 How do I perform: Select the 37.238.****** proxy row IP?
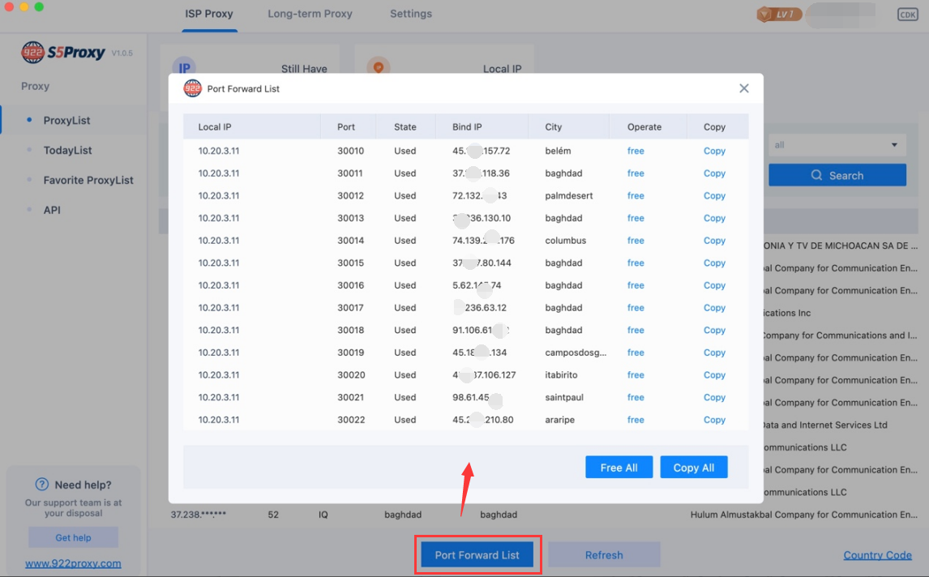tap(199, 515)
